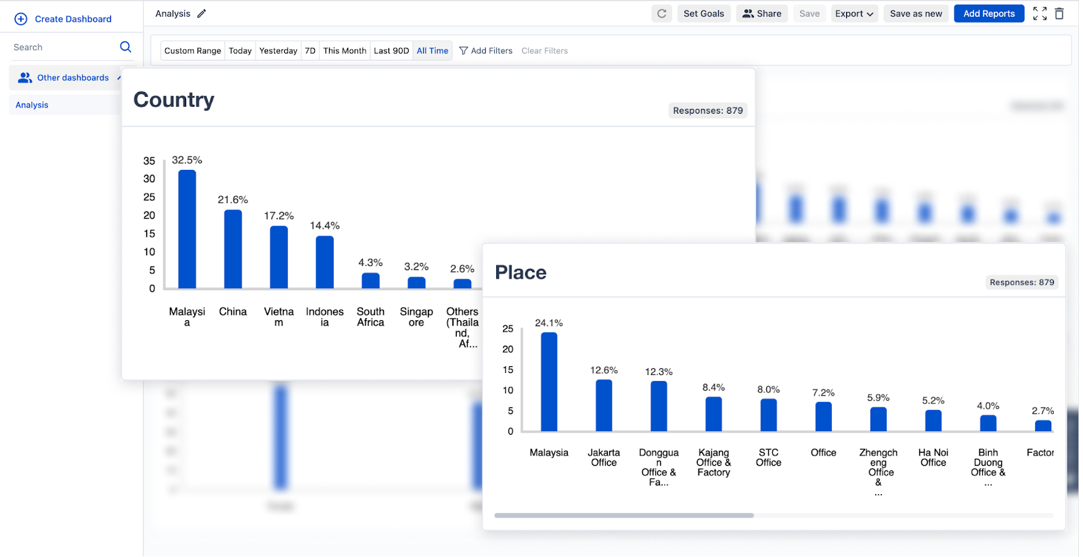The width and height of the screenshot is (1083, 557).
Task: Click the China bar in Country chart
Action: tap(233, 249)
